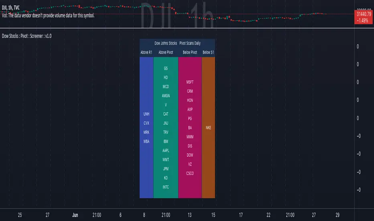Select the CRM ticker
Screen dimensions: 374x221
[x=190, y=91]
